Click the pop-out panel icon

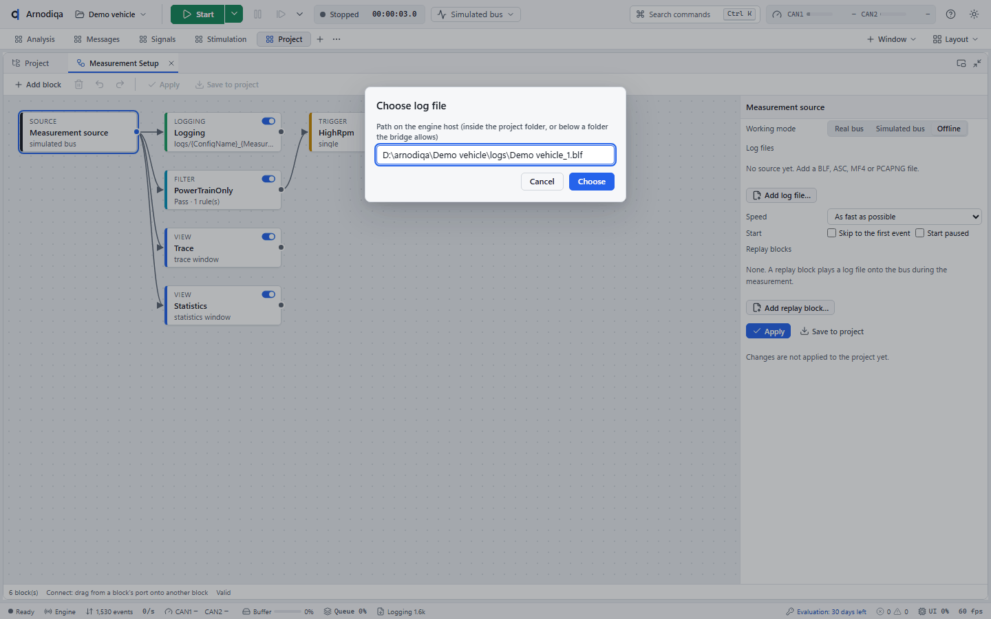(x=961, y=63)
